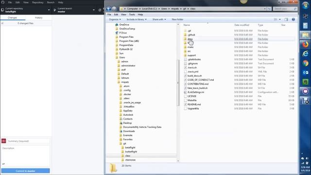Select the README.md file
This screenshot has height=175, width=311.
click(x=194, y=105)
